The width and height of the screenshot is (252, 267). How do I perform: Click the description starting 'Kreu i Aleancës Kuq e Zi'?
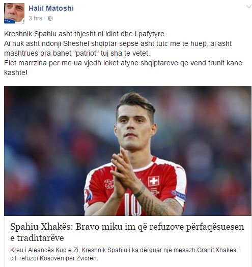125,250
